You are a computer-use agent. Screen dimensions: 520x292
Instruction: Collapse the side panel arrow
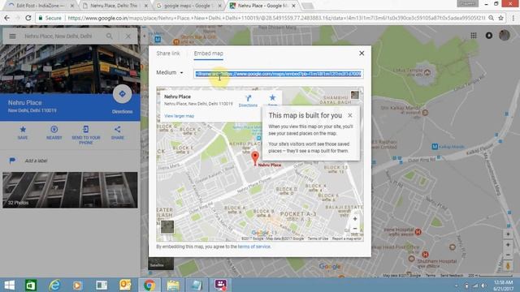pos(145,36)
